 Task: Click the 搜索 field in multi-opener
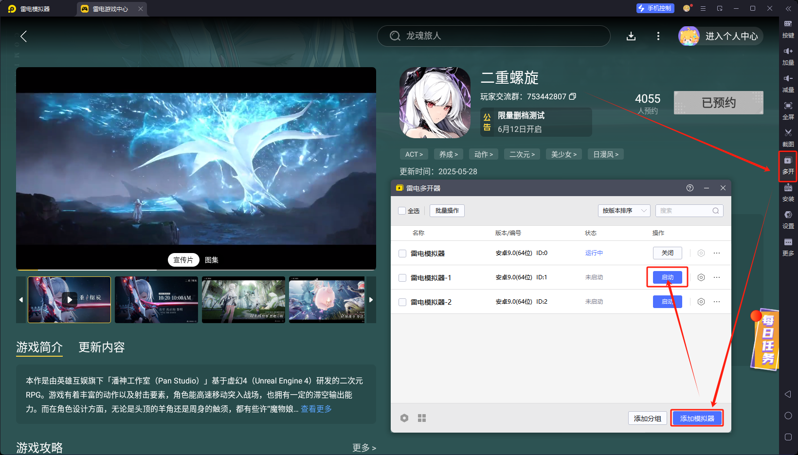pos(689,211)
